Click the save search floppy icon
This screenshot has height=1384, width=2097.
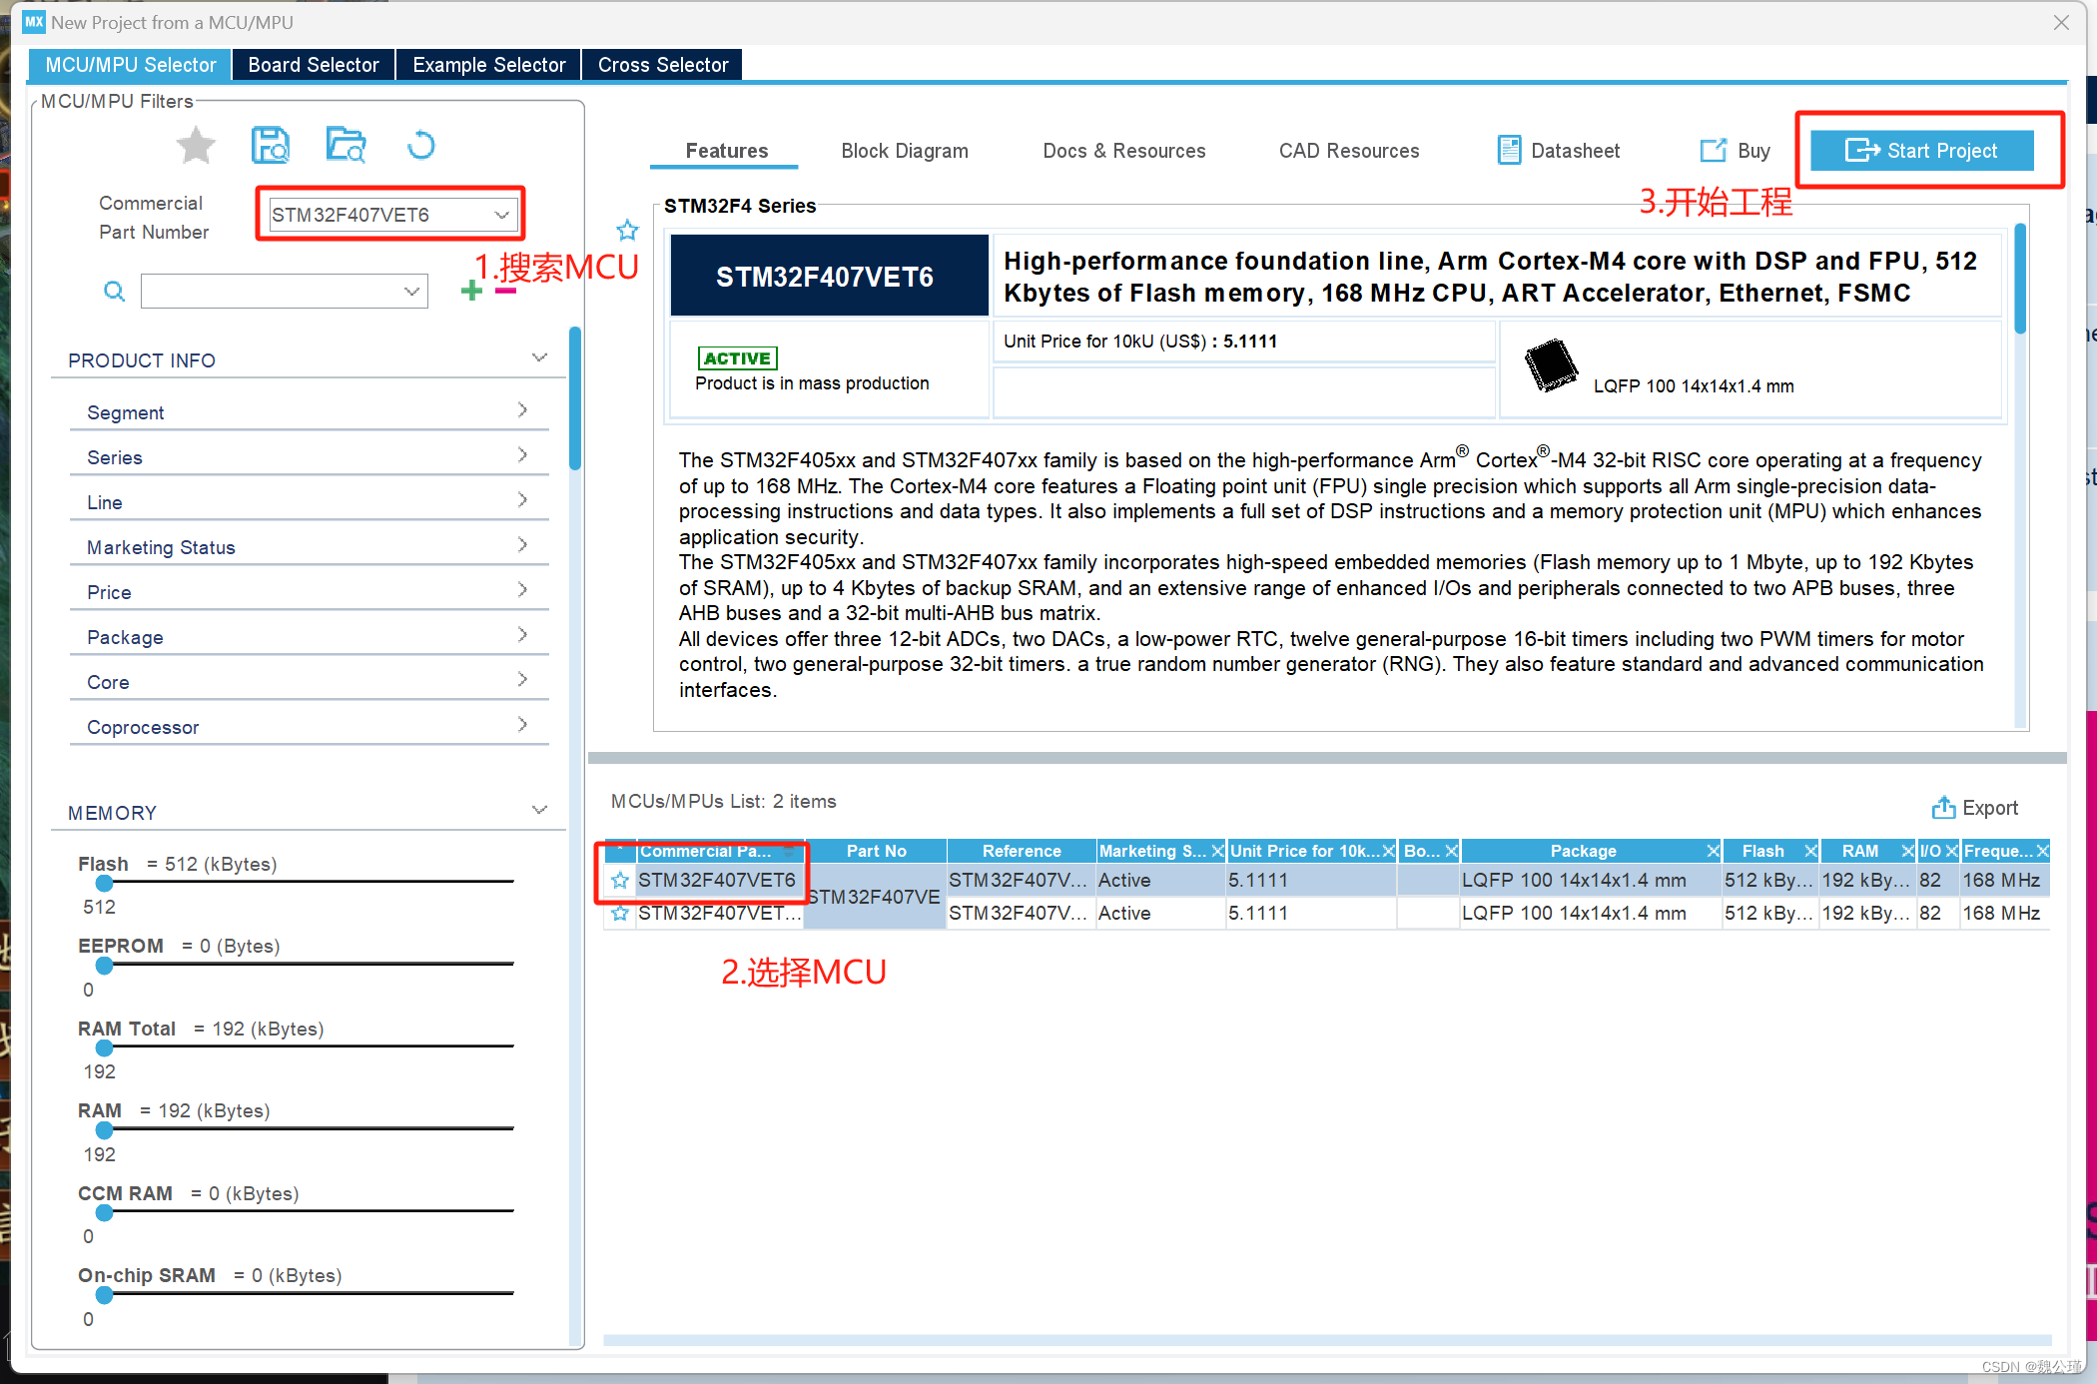pyautogui.click(x=270, y=146)
